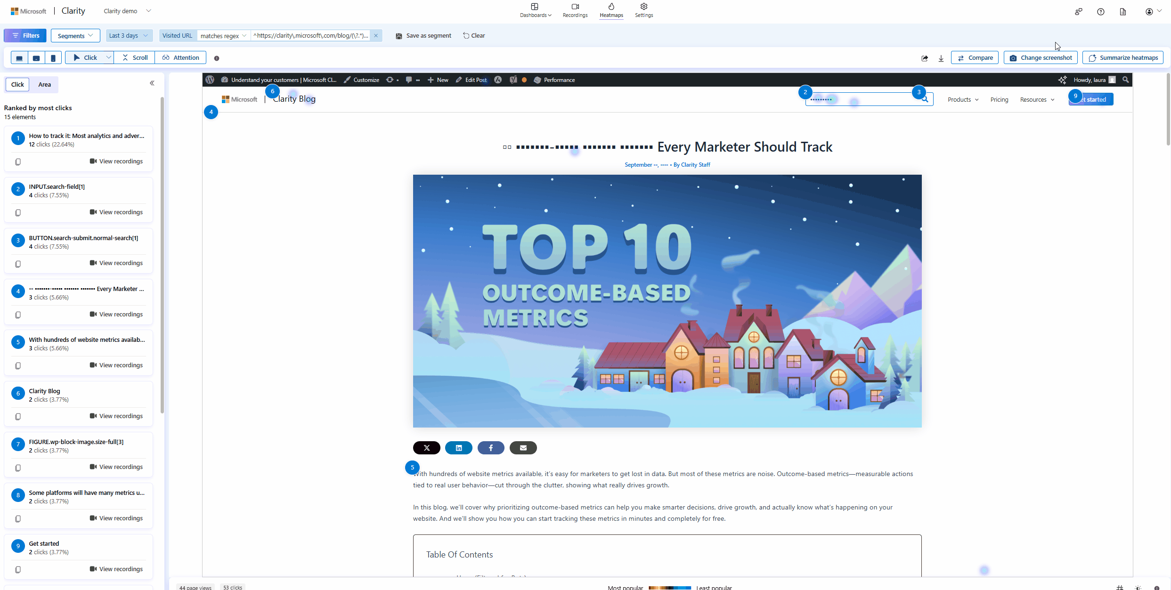
Task: Click the download heatmap icon
Action: point(941,58)
